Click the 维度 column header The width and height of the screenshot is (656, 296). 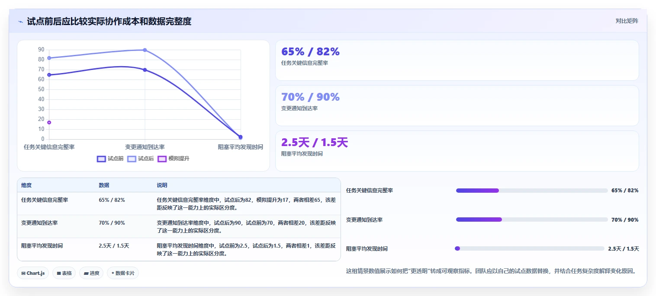[x=26, y=185]
